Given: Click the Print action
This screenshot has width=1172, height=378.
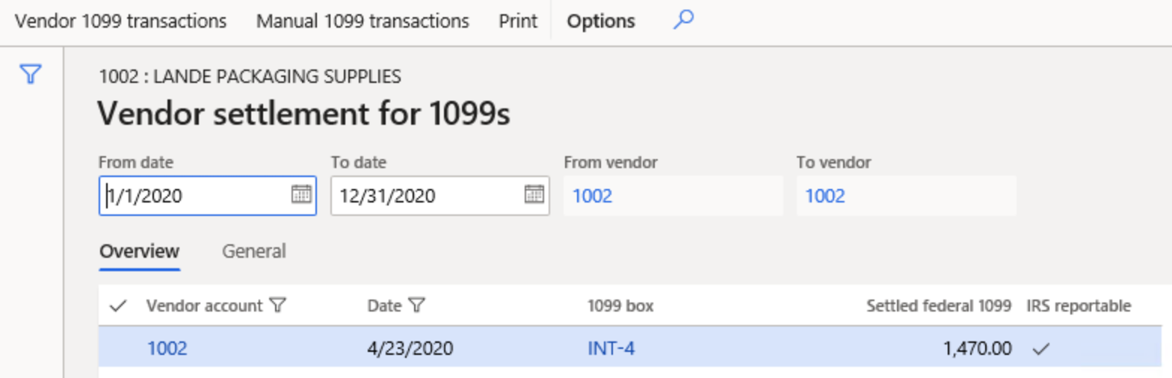Looking at the screenshot, I should click(518, 21).
